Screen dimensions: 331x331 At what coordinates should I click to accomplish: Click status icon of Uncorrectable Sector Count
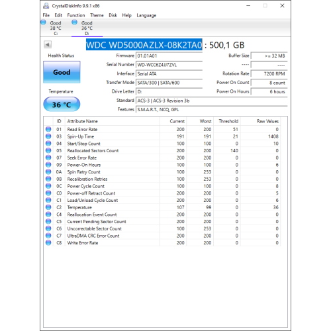click(48, 228)
